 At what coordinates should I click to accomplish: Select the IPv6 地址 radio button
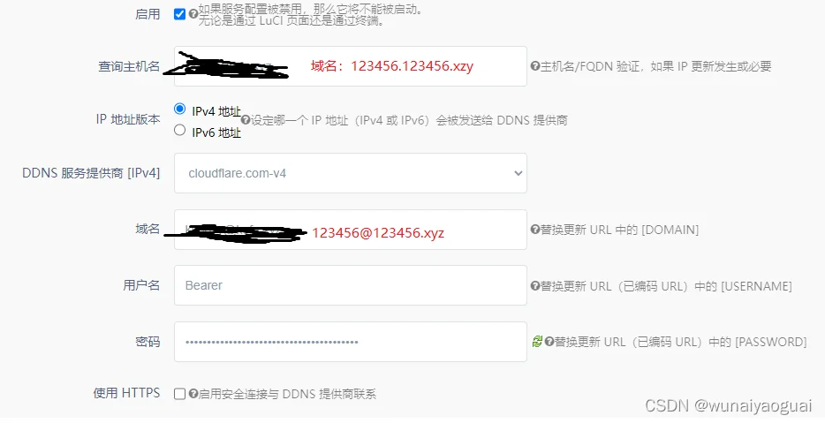pos(179,130)
